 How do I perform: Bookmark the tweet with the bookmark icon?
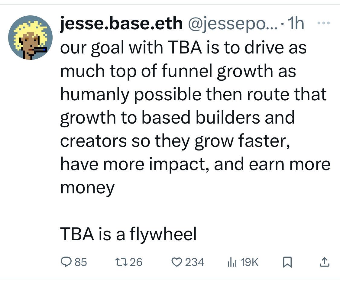click(x=287, y=262)
